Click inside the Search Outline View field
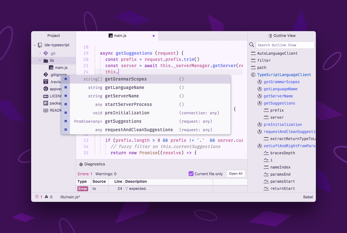 click(285, 45)
